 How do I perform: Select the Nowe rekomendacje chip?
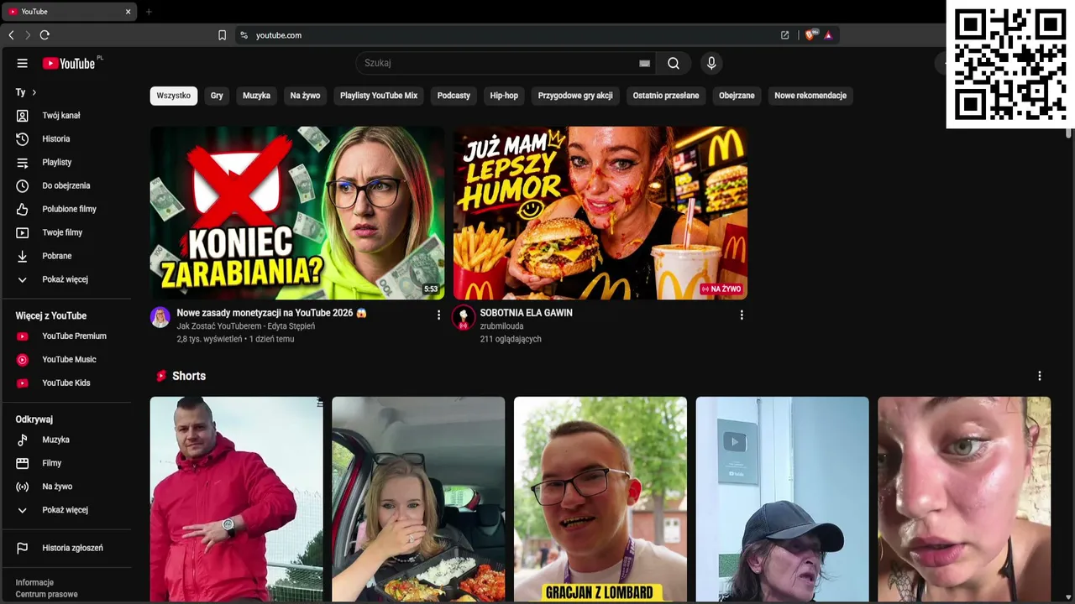810,96
